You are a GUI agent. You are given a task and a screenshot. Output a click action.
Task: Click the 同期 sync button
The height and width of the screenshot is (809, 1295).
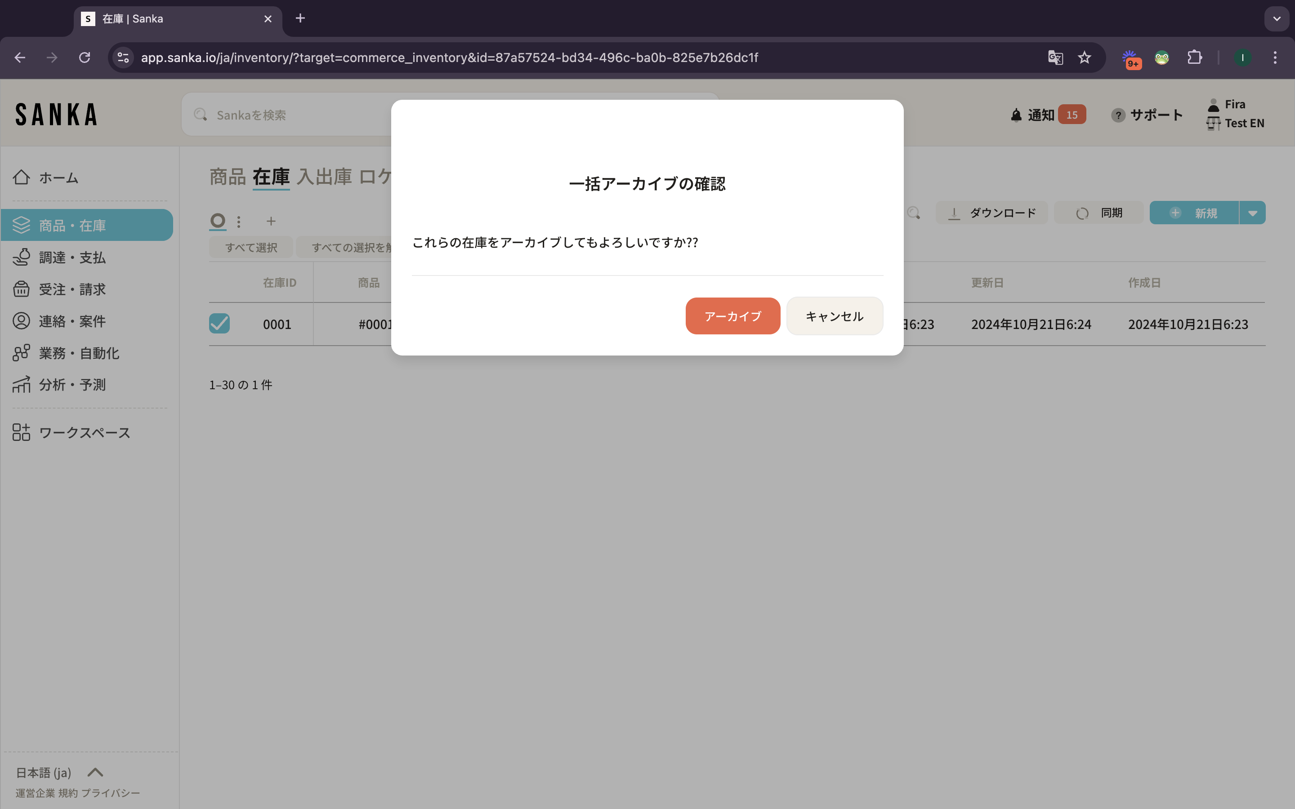coord(1099,213)
